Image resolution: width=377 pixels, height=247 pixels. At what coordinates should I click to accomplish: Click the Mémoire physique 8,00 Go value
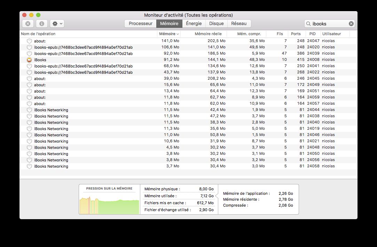[x=206, y=189]
